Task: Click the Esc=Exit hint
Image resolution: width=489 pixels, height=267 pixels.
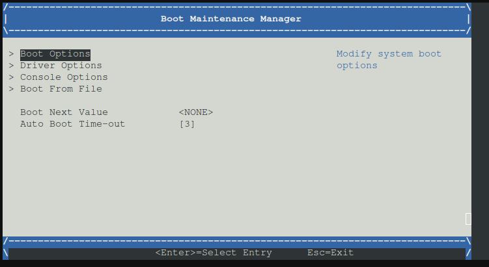Action: [x=331, y=253]
